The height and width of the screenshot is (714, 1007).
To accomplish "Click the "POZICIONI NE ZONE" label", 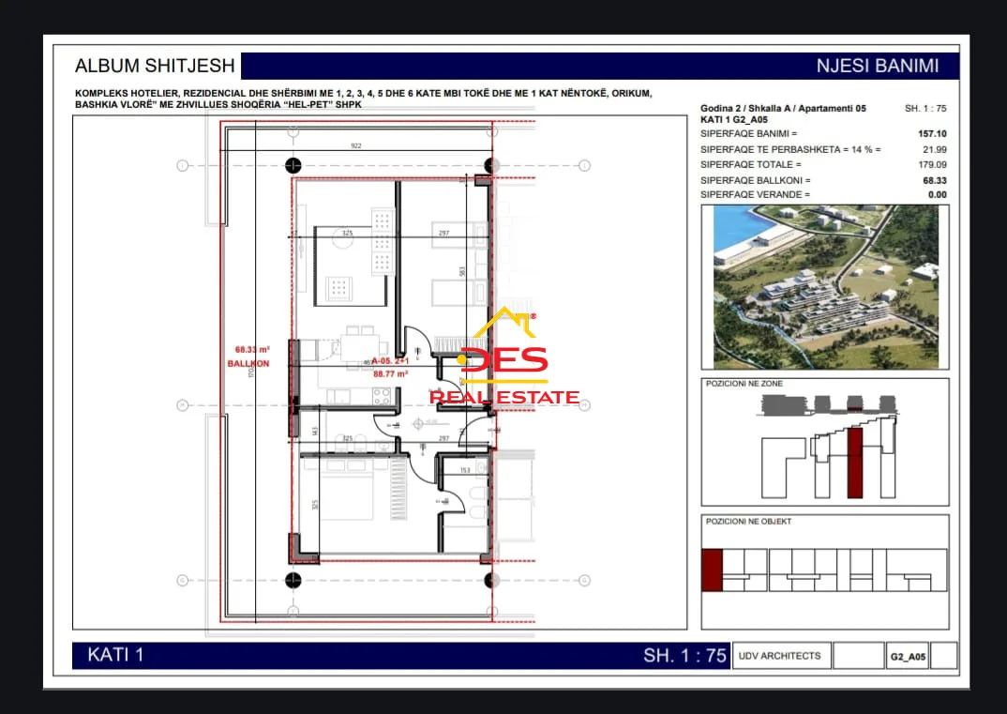I will 744,384.
